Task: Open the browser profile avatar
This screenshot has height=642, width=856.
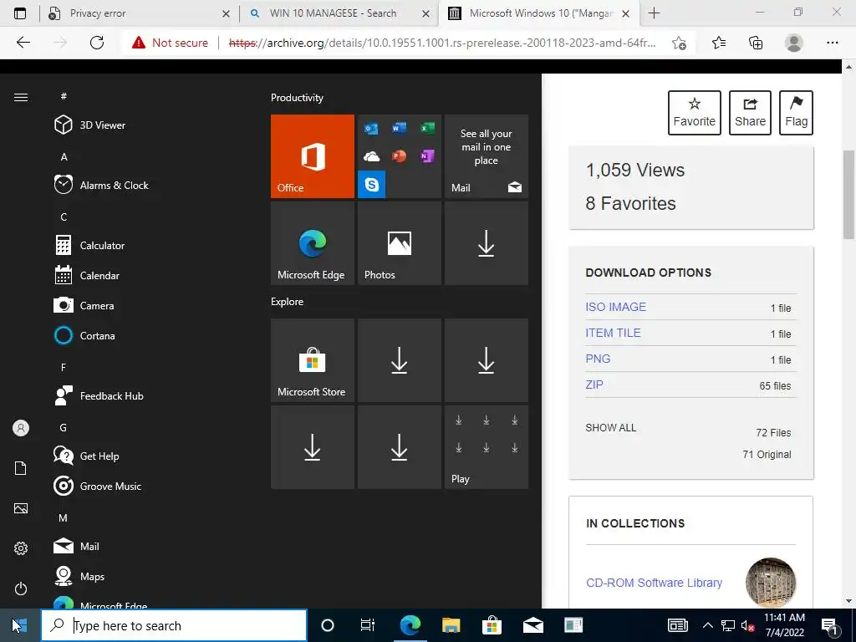Action: click(x=794, y=43)
